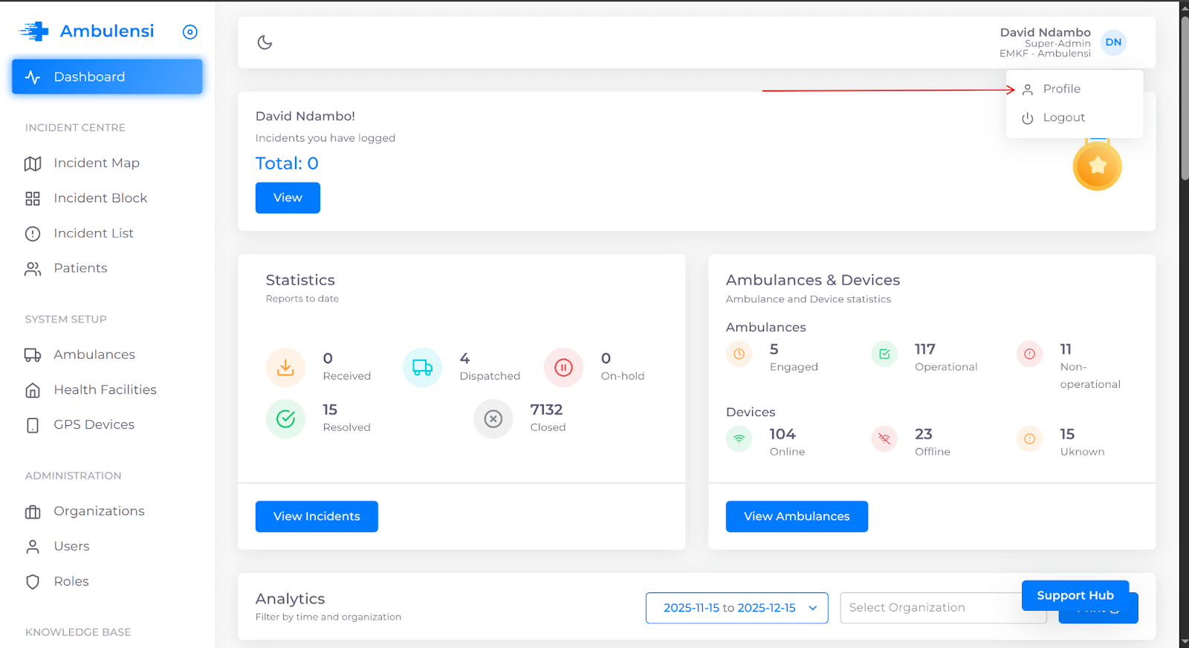Click the Ambulensi logo icon
Screen dimensions: 1189x648
[34, 31]
